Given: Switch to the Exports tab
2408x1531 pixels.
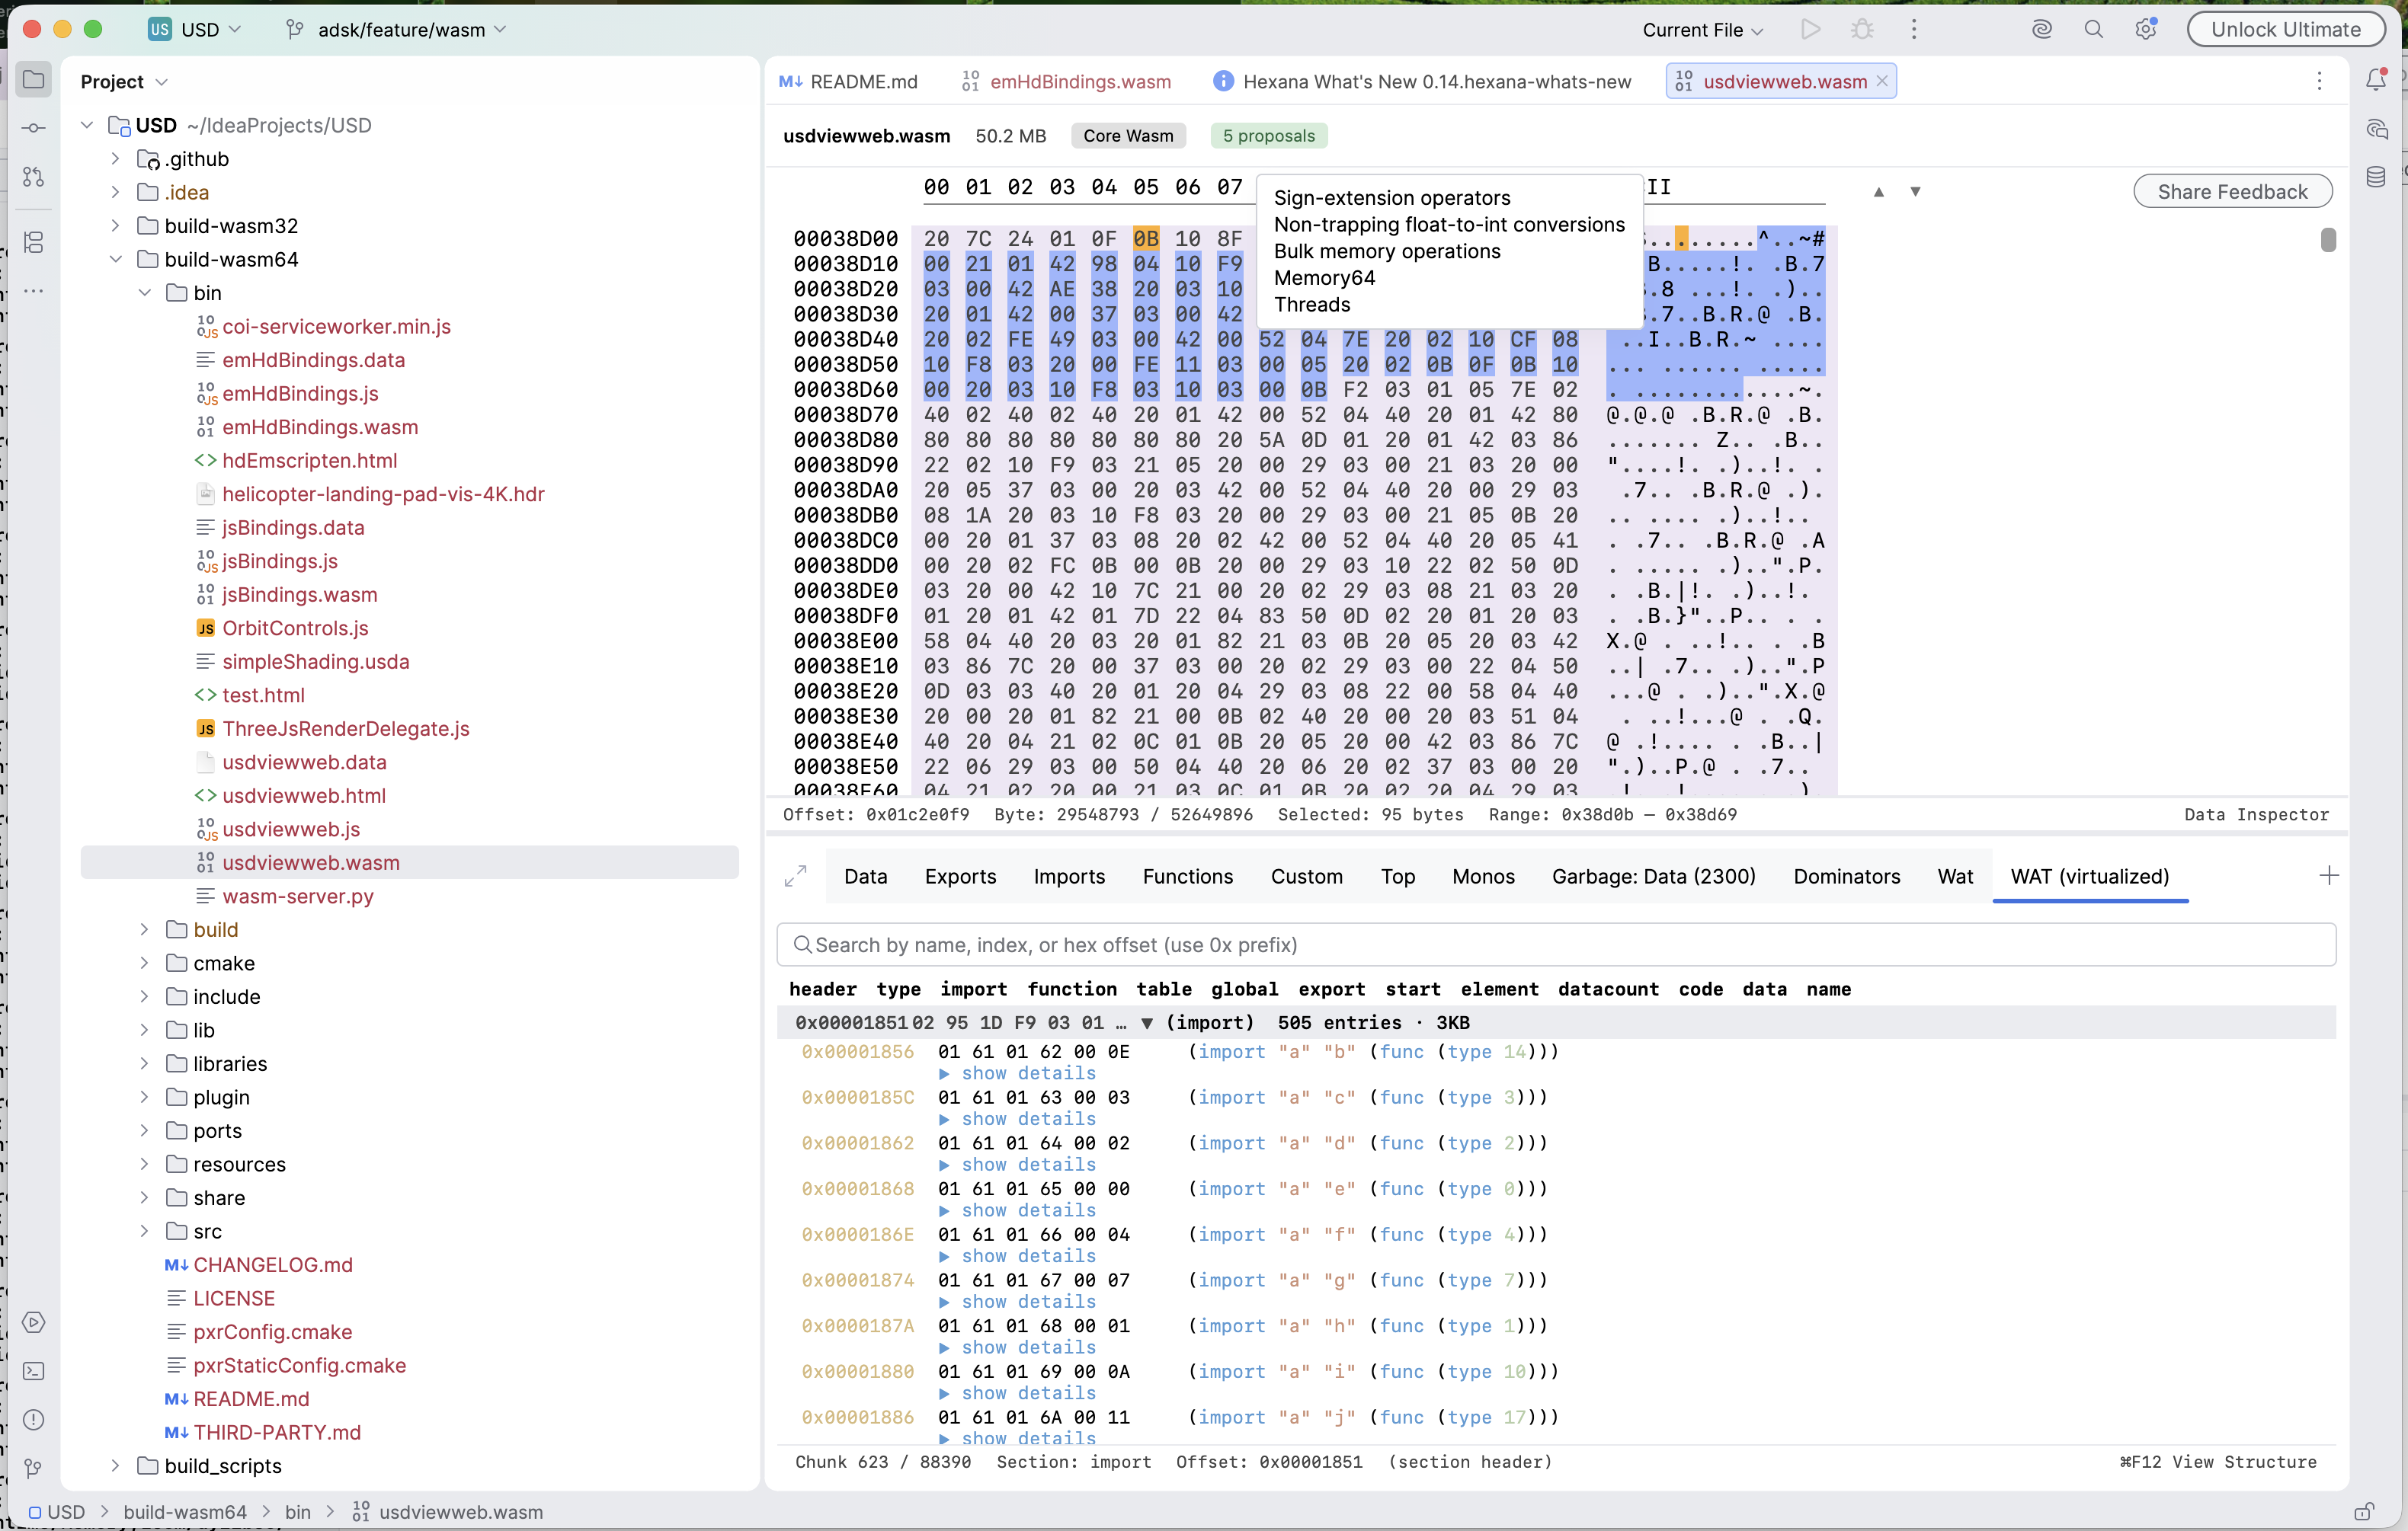Looking at the screenshot, I should [960, 877].
